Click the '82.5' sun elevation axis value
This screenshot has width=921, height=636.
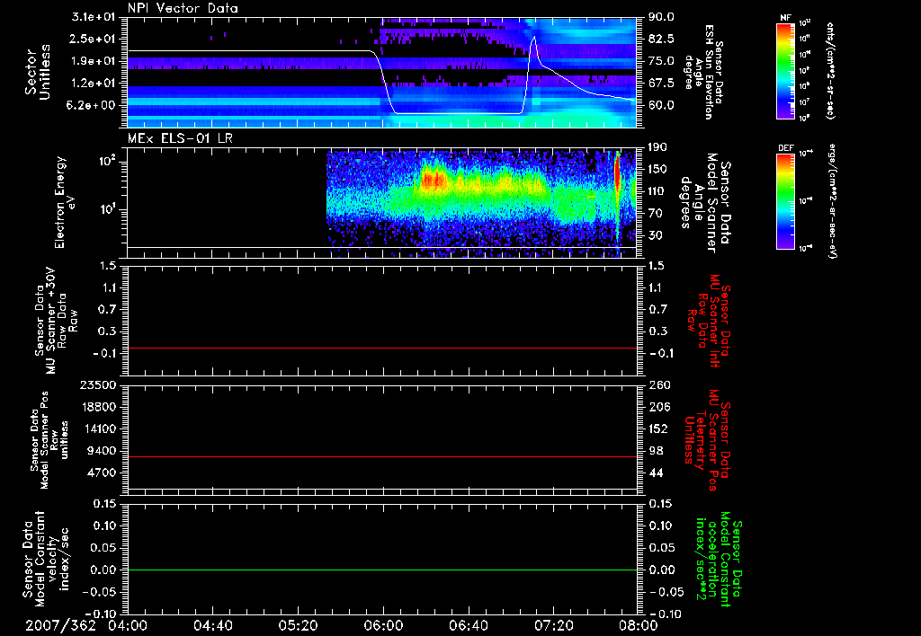(661, 39)
